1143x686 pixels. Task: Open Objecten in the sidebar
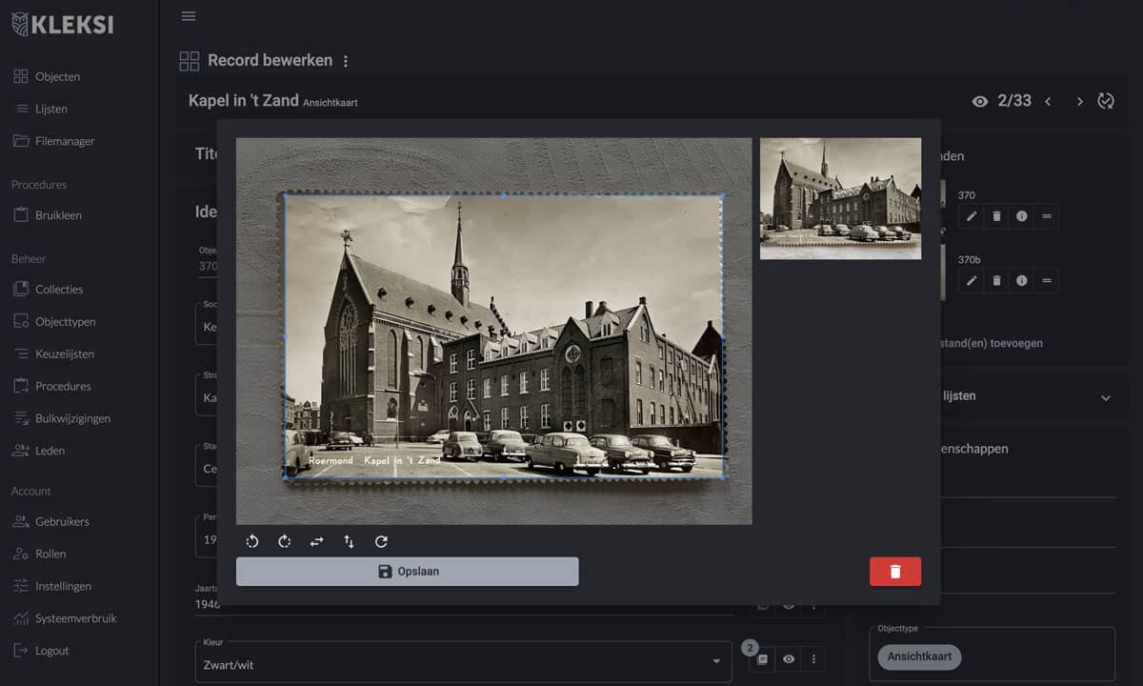tap(57, 76)
